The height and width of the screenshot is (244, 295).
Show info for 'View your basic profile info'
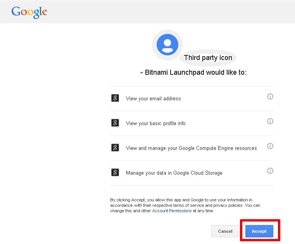click(270, 121)
